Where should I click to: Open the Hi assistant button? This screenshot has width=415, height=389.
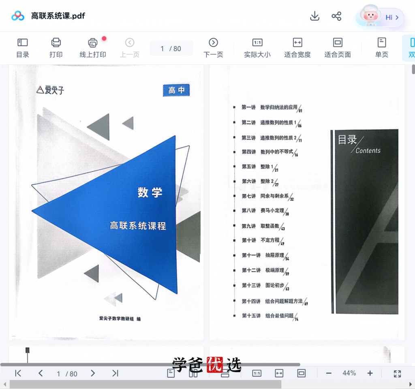(x=380, y=17)
